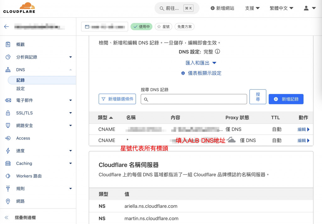The image size is (322, 224).
Task: Open the Access menu item
Action: 23,138
